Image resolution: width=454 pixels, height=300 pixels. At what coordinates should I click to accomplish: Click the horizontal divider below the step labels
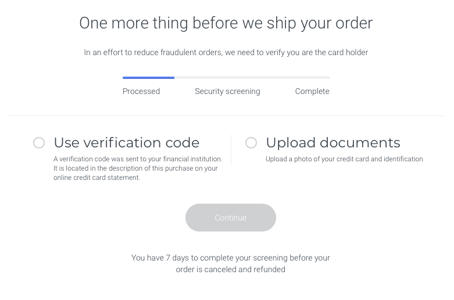[226, 115]
